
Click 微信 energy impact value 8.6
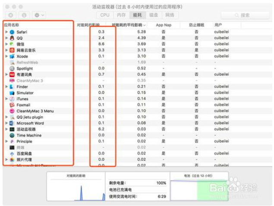click(101, 44)
